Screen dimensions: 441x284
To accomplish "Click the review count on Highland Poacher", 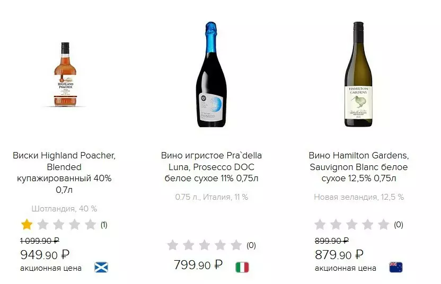I will coord(104,225).
